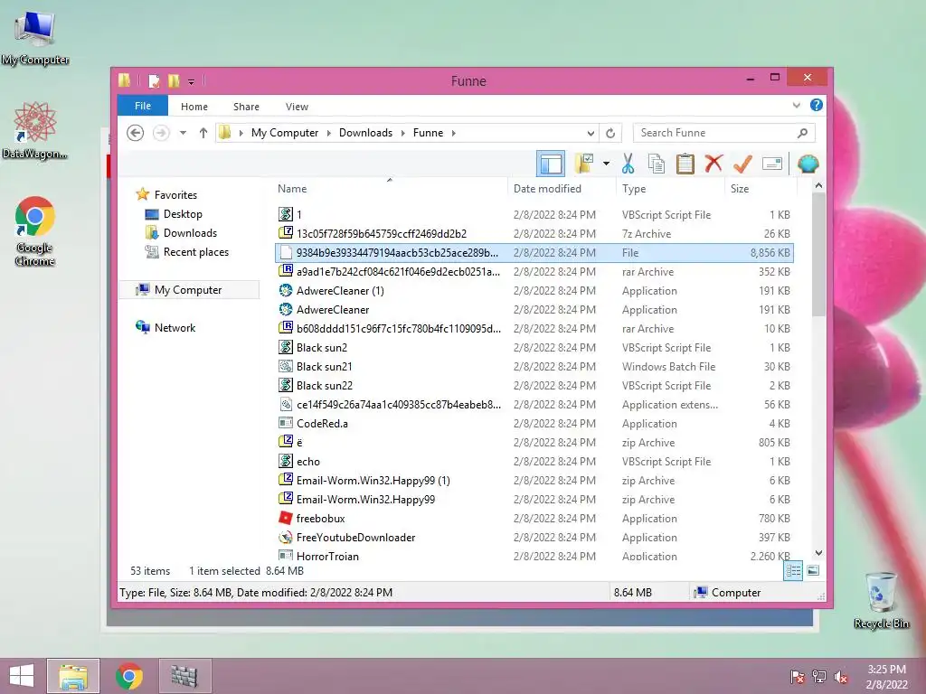Select the echo VBScript file
This screenshot has width=926, height=694.
coord(534,462)
